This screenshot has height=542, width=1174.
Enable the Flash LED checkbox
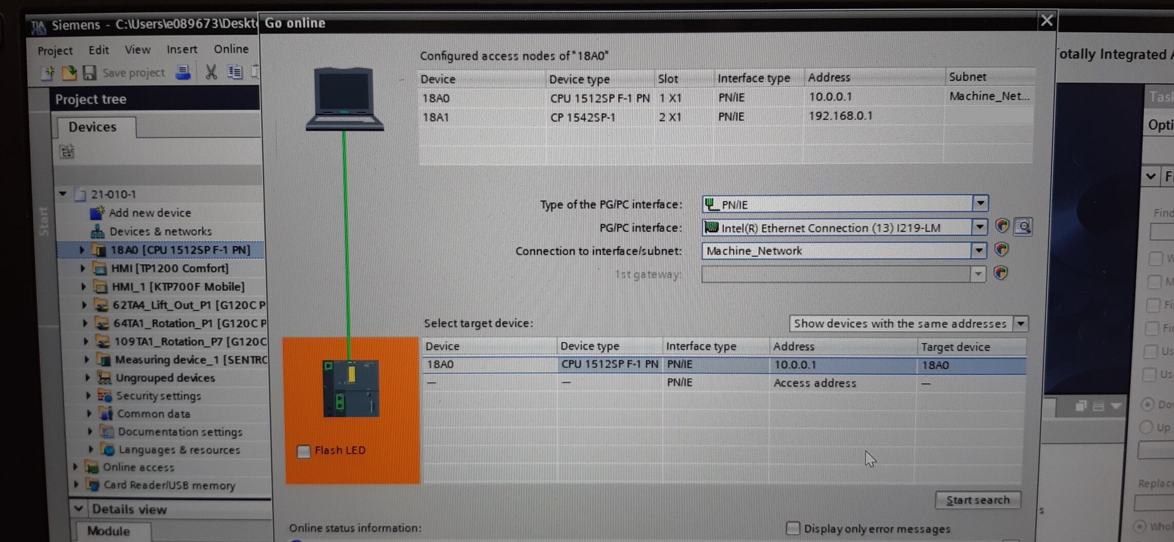304,451
